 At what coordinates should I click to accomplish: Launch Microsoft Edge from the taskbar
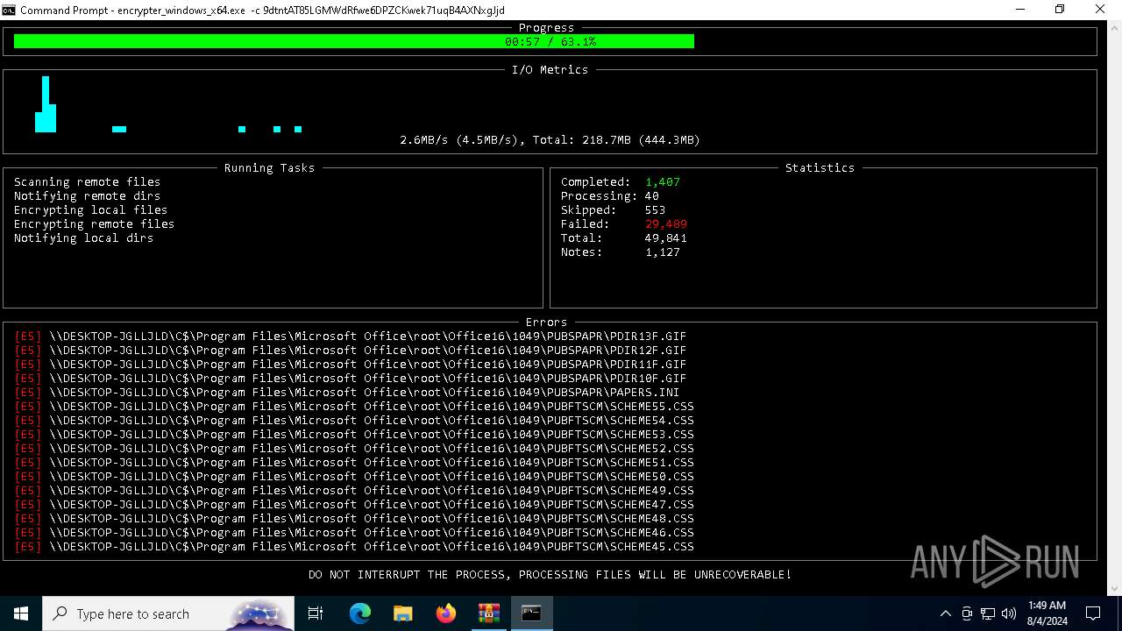coord(360,613)
